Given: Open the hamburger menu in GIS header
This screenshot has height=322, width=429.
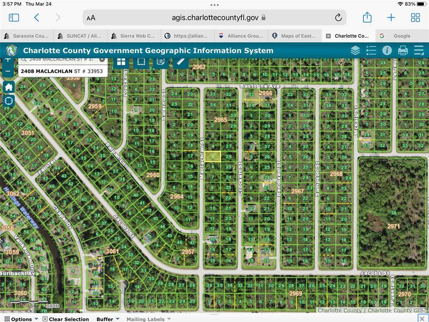Looking at the screenshot, I should click(x=419, y=50).
